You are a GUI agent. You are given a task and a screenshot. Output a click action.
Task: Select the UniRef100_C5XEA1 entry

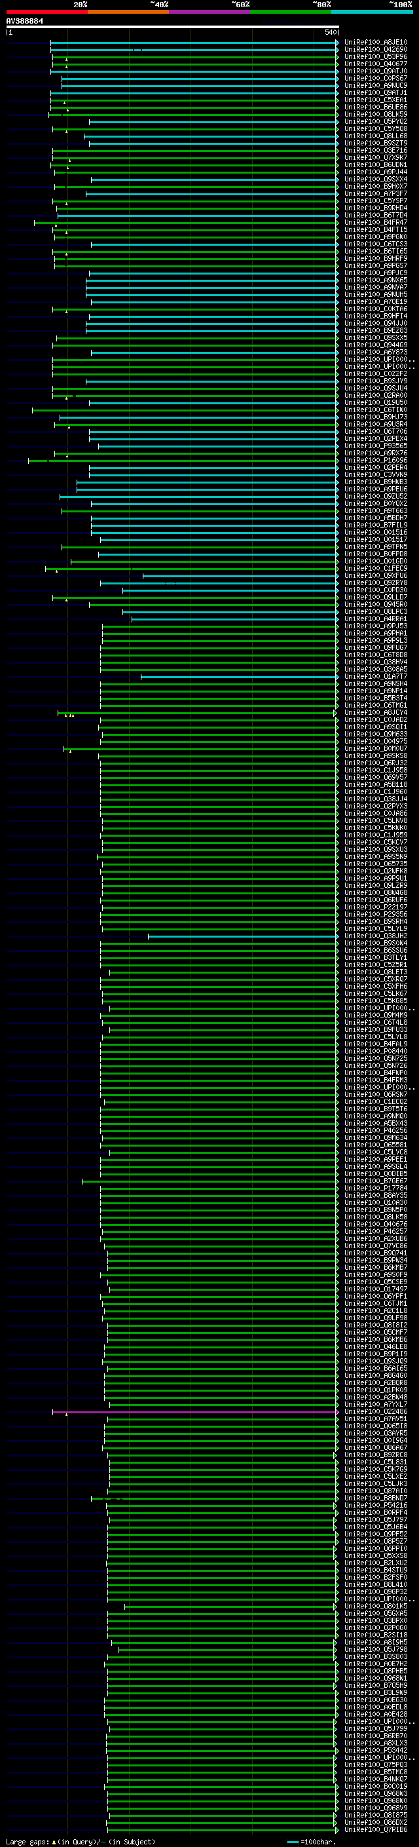click(376, 100)
